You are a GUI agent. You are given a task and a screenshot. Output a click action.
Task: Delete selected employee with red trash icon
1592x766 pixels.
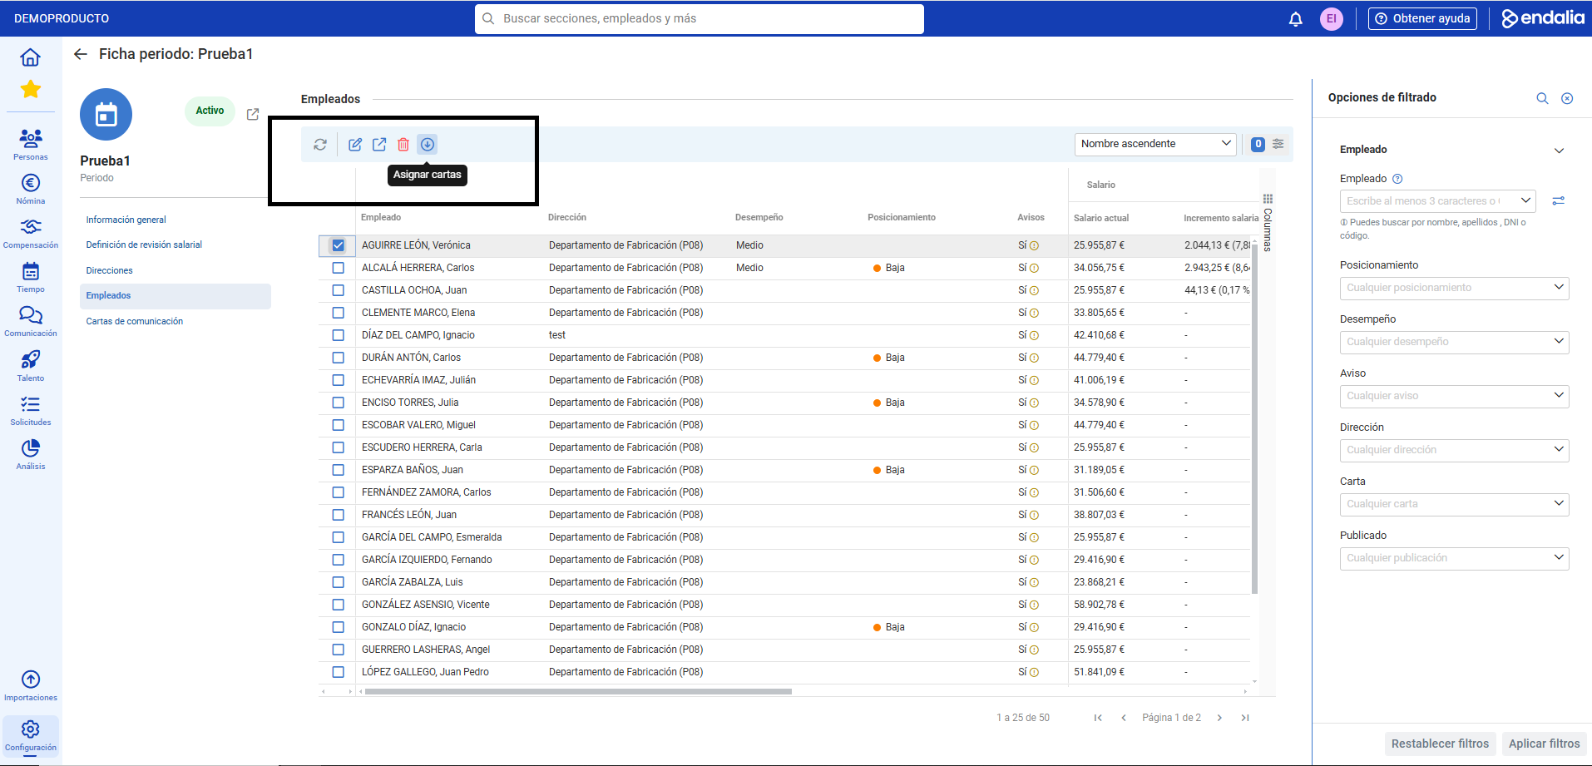pos(403,145)
